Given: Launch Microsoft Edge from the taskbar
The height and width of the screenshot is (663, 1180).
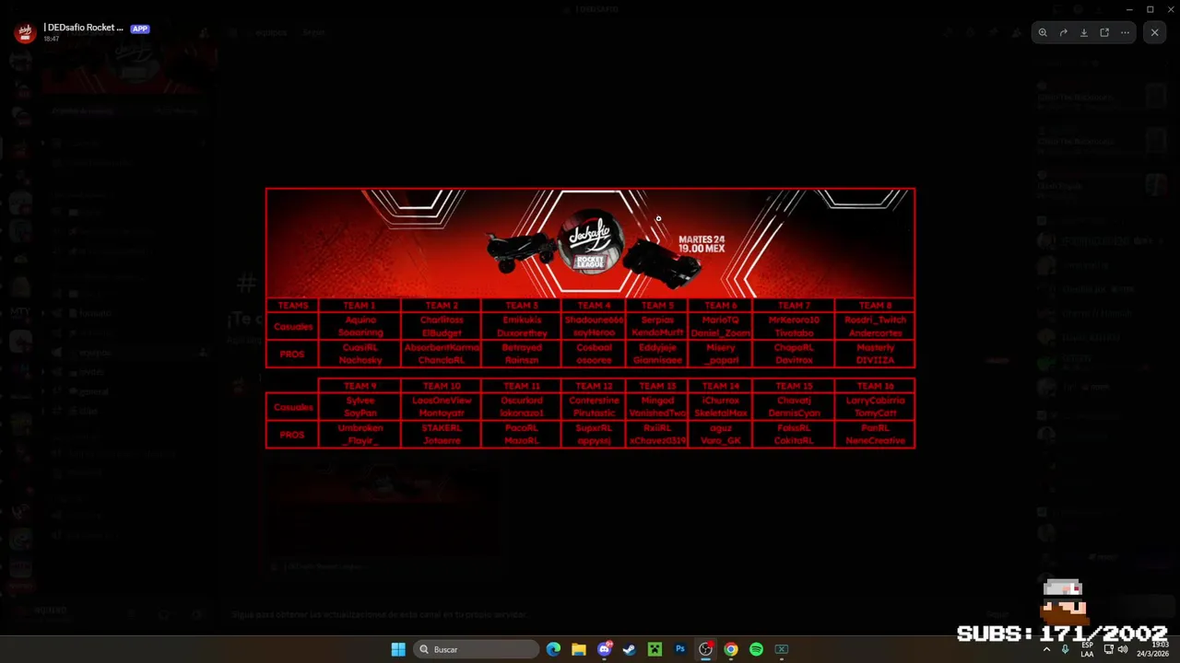Looking at the screenshot, I should point(553,649).
